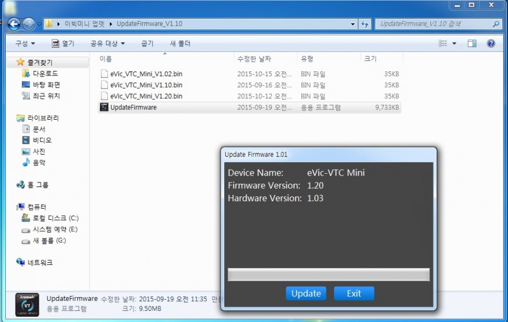Click the 2015-09-19 오전 11:35 modified date value
508x322 pixels.
172,299
